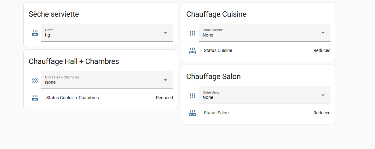Image resolution: width=375 pixels, height=149 pixels.
Task: Click the radiator icon for Status Salon
Action: point(193,113)
